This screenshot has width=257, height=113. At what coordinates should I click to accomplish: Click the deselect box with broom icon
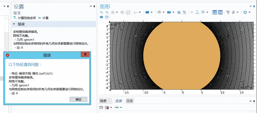(184, 12)
